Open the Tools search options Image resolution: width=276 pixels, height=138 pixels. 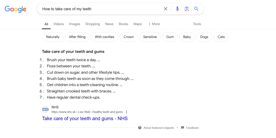click(x=197, y=24)
